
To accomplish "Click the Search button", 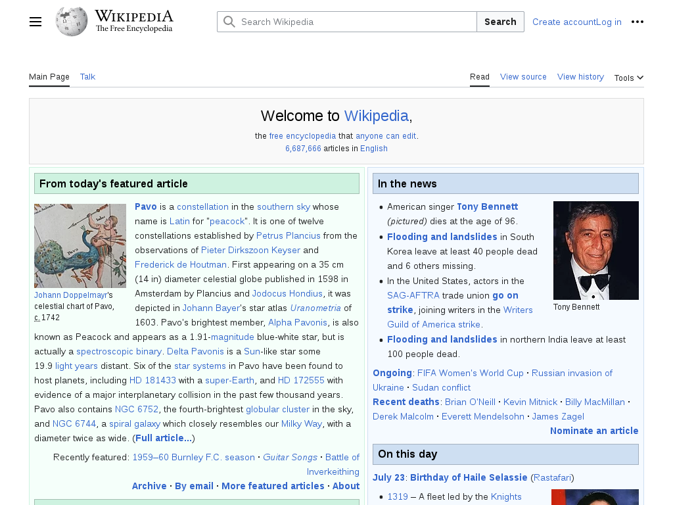I will pos(500,22).
